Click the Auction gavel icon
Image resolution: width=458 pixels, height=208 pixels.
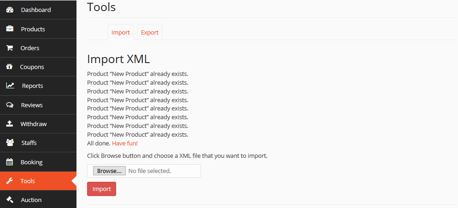click(x=10, y=200)
